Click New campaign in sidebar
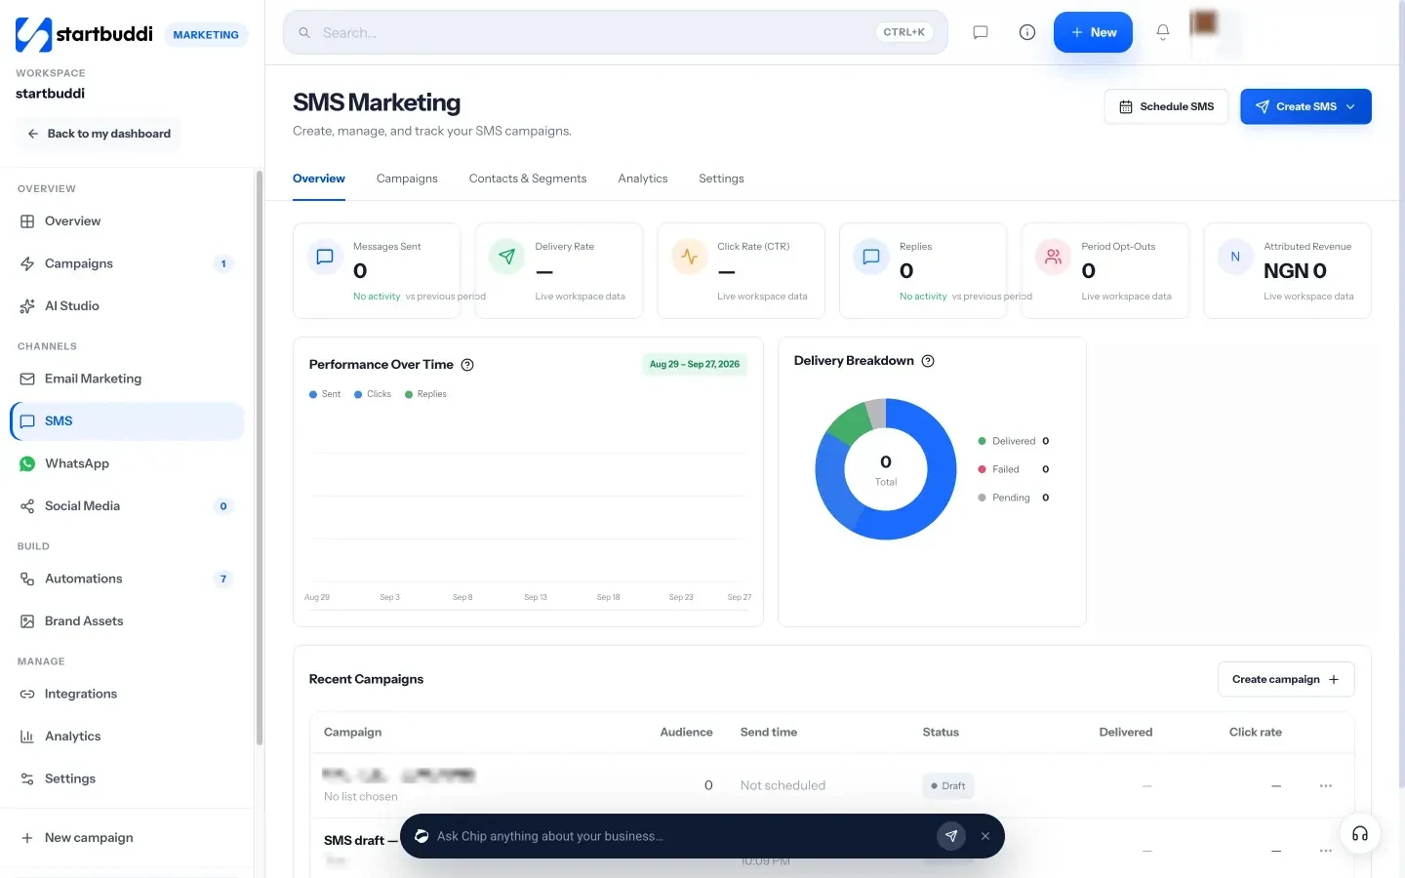The height and width of the screenshot is (878, 1405). click(127, 838)
